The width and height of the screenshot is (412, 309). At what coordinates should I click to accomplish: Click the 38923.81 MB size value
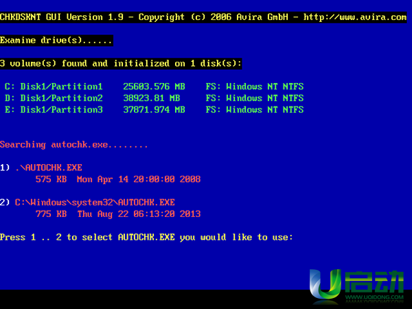pyautogui.click(x=152, y=98)
